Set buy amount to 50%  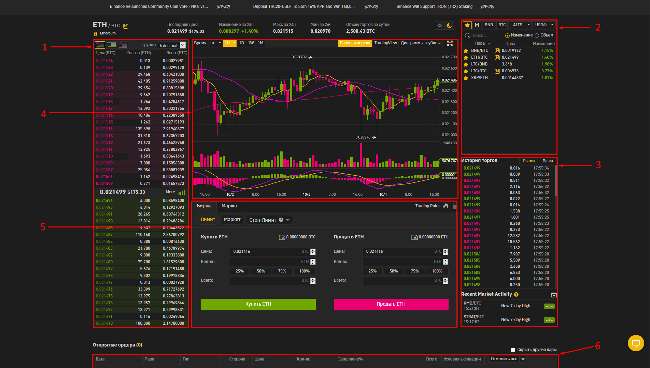(261, 271)
